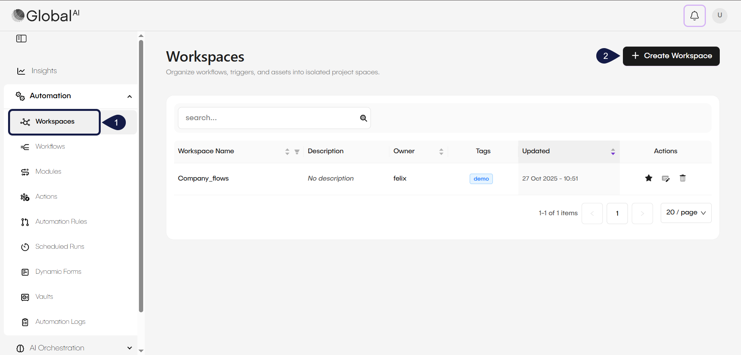
Task: Open the filter for Workspace Name column
Action: point(297,152)
